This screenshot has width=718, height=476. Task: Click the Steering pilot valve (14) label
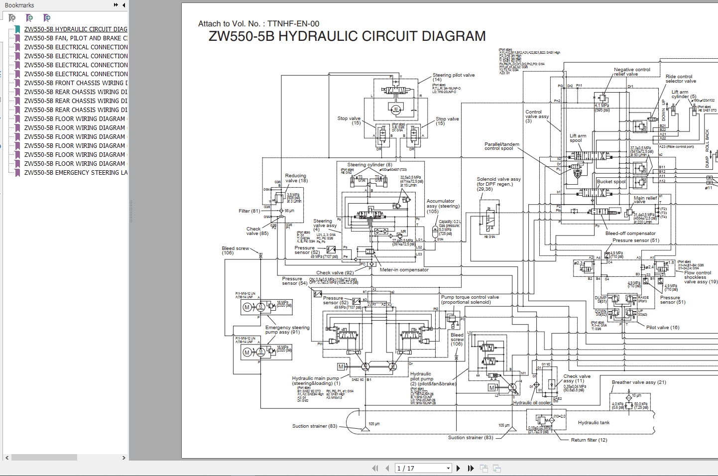[x=454, y=77]
